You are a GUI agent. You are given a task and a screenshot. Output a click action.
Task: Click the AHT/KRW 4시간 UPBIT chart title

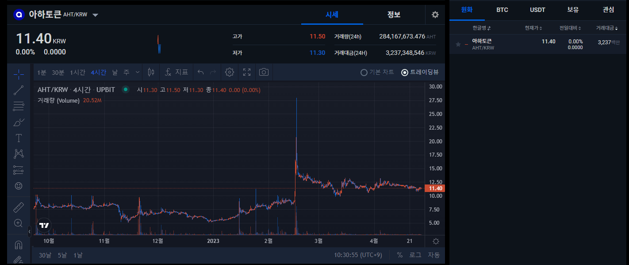tap(76, 89)
